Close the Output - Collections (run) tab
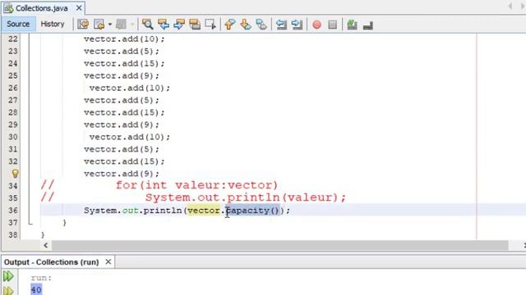The height and width of the screenshot is (295, 526). tap(108, 262)
